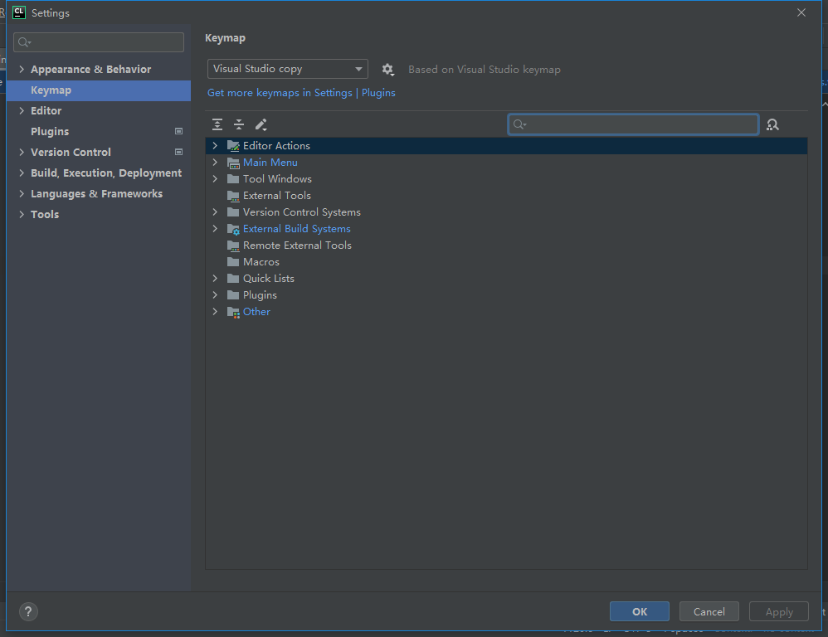Click the Other folder icon

pyautogui.click(x=233, y=312)
